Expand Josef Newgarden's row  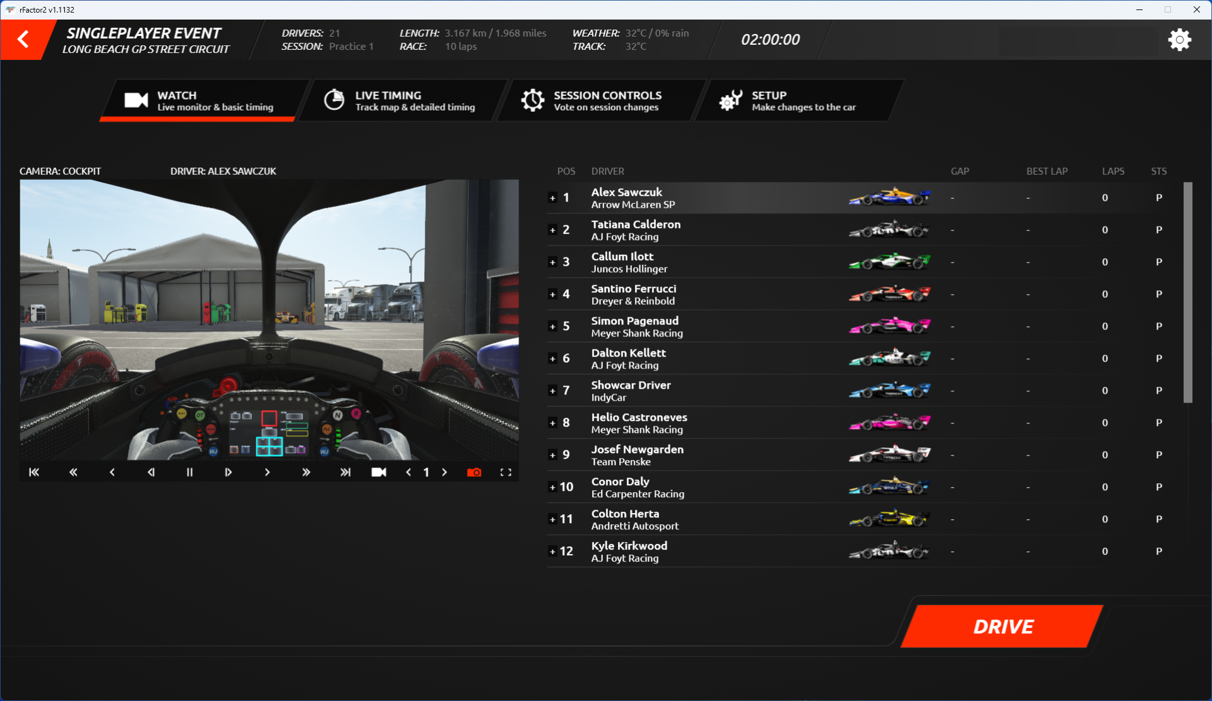pyautogui.click(x=552, y=456)
